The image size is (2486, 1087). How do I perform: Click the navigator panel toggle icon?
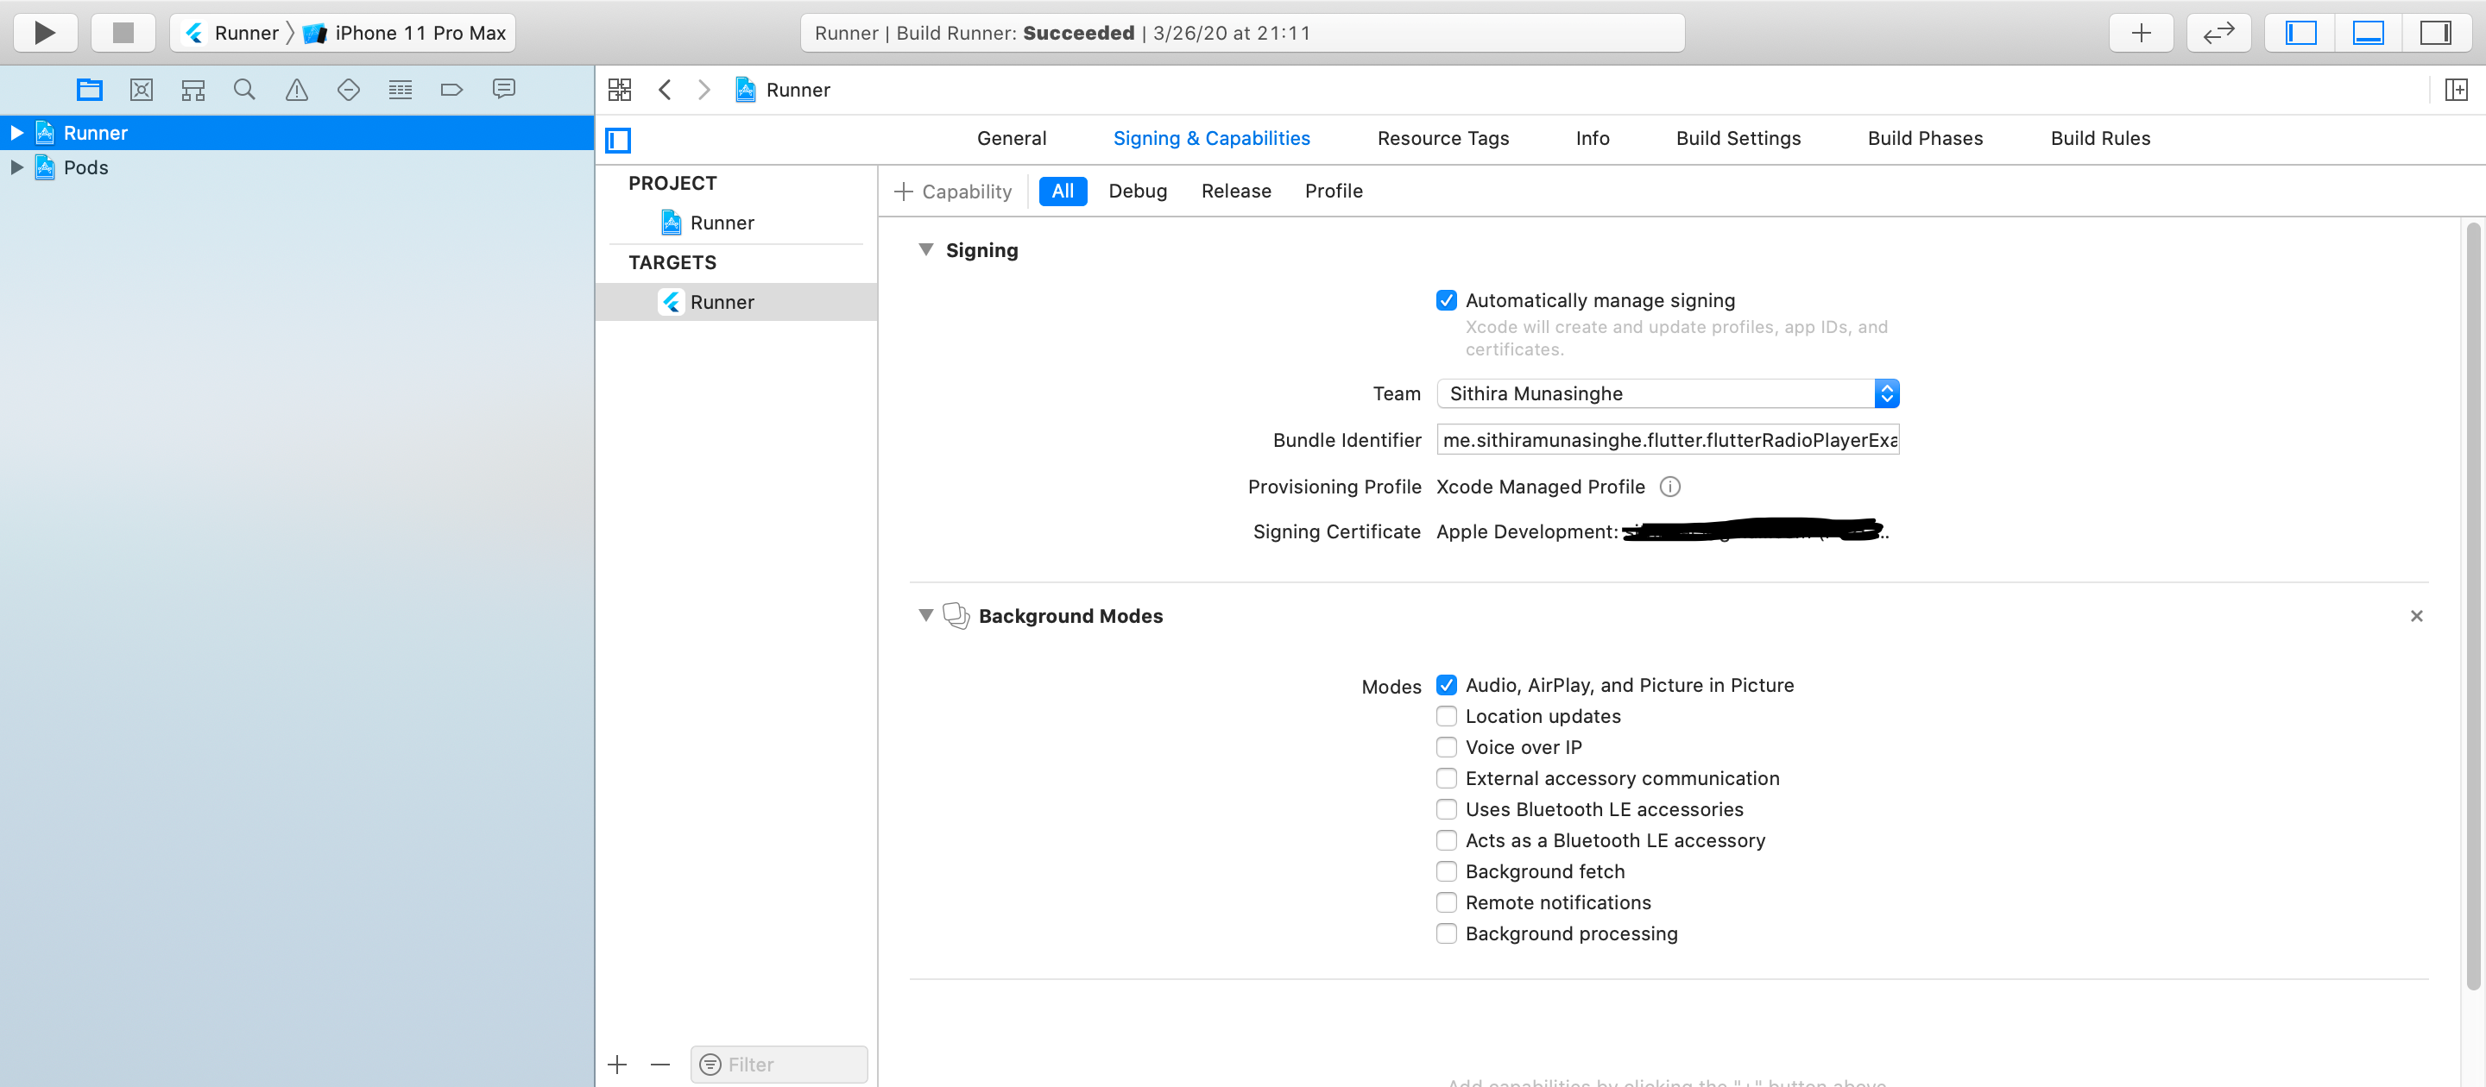(2302, 32)
